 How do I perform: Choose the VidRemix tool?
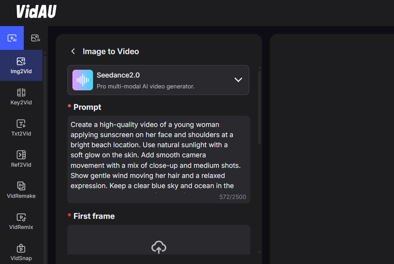pos(21,221)
